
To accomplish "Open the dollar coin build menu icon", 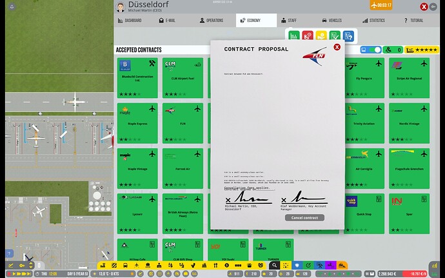I will [x=226, y=265].
